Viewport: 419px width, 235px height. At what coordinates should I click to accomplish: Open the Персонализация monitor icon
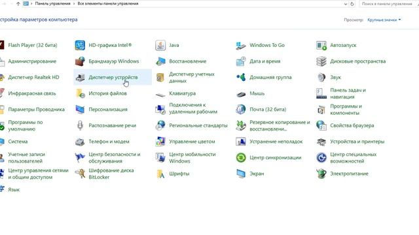80,110
